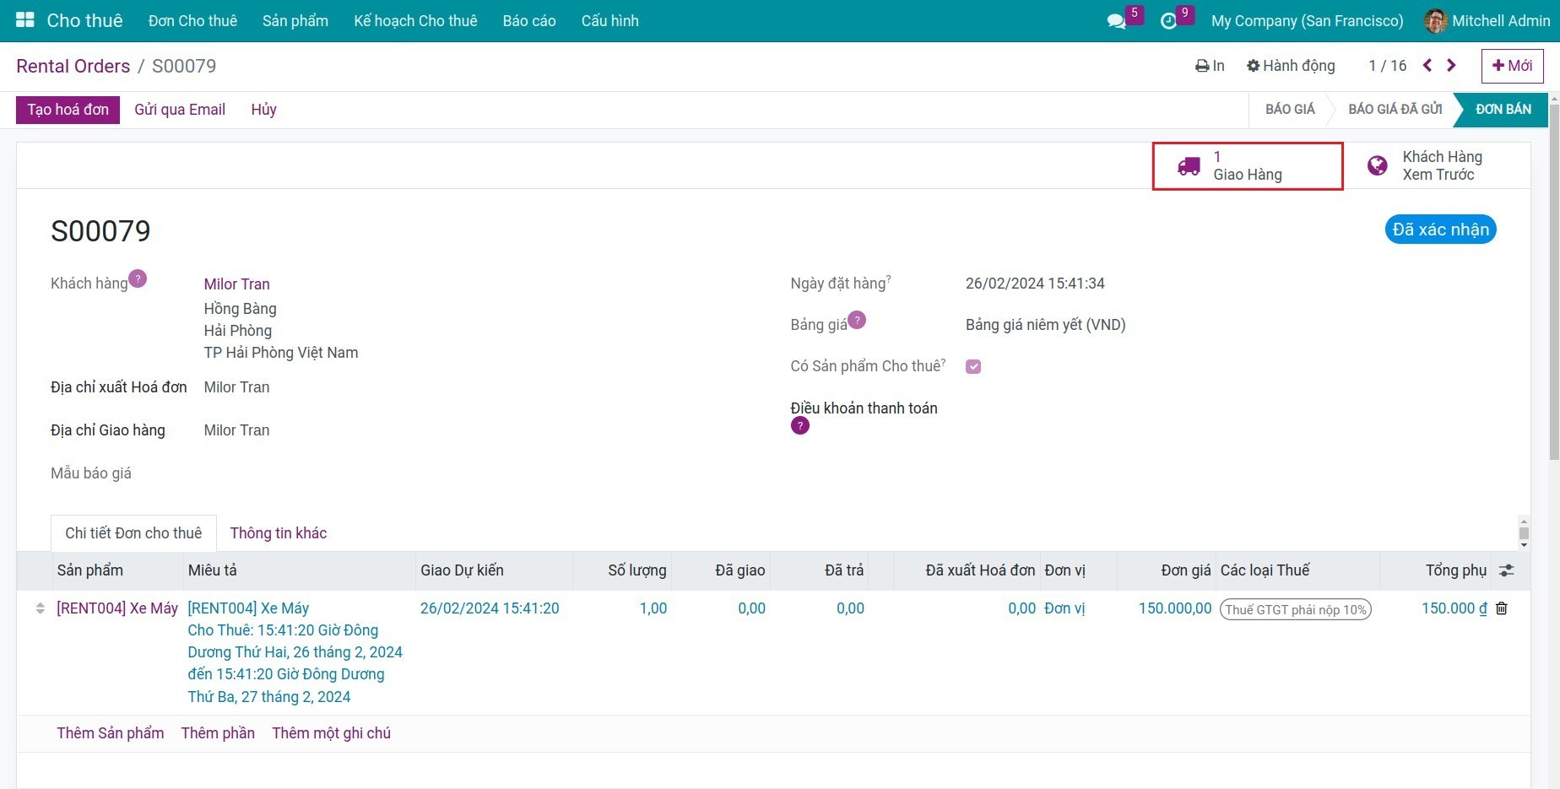
Task: Open Đơn Cho thuê menu
Action: pos(192,21)
